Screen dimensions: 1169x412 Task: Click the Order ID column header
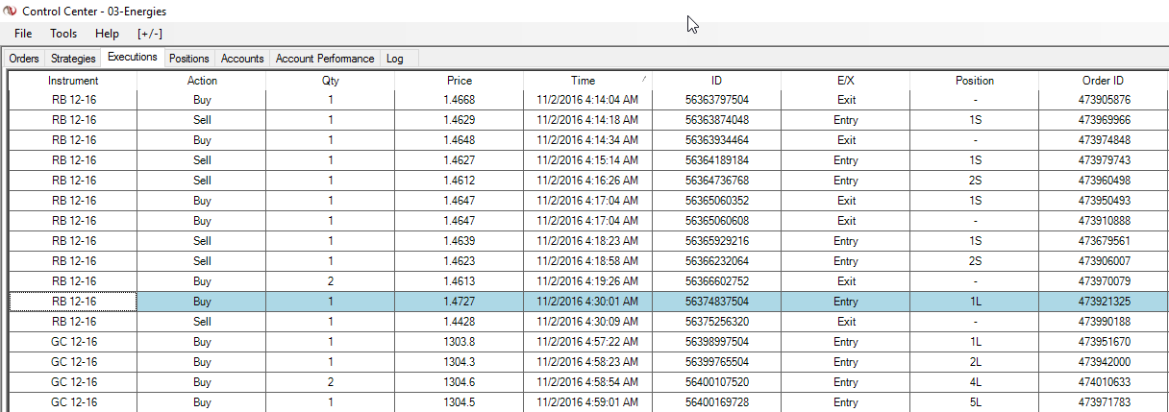[1103, 81]
